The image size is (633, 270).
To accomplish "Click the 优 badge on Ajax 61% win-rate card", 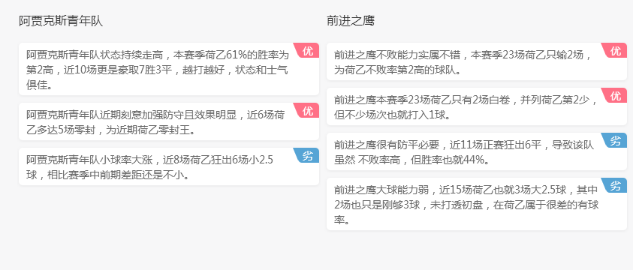I will tap(306, 50).
